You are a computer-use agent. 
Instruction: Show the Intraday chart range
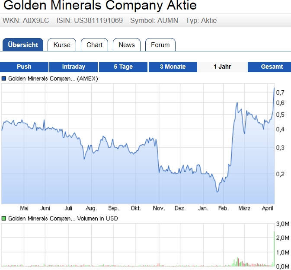click(x=74, y=67)
